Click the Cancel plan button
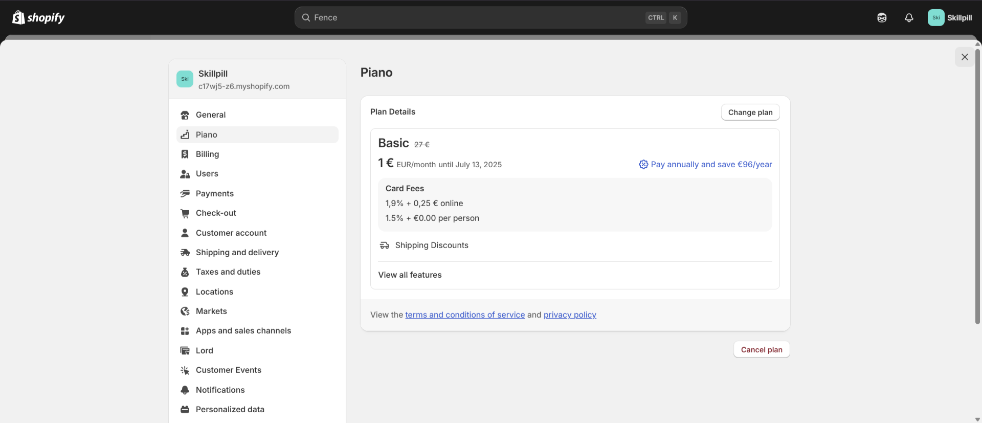Screen dimensions: 982x423 coord(762,350)
